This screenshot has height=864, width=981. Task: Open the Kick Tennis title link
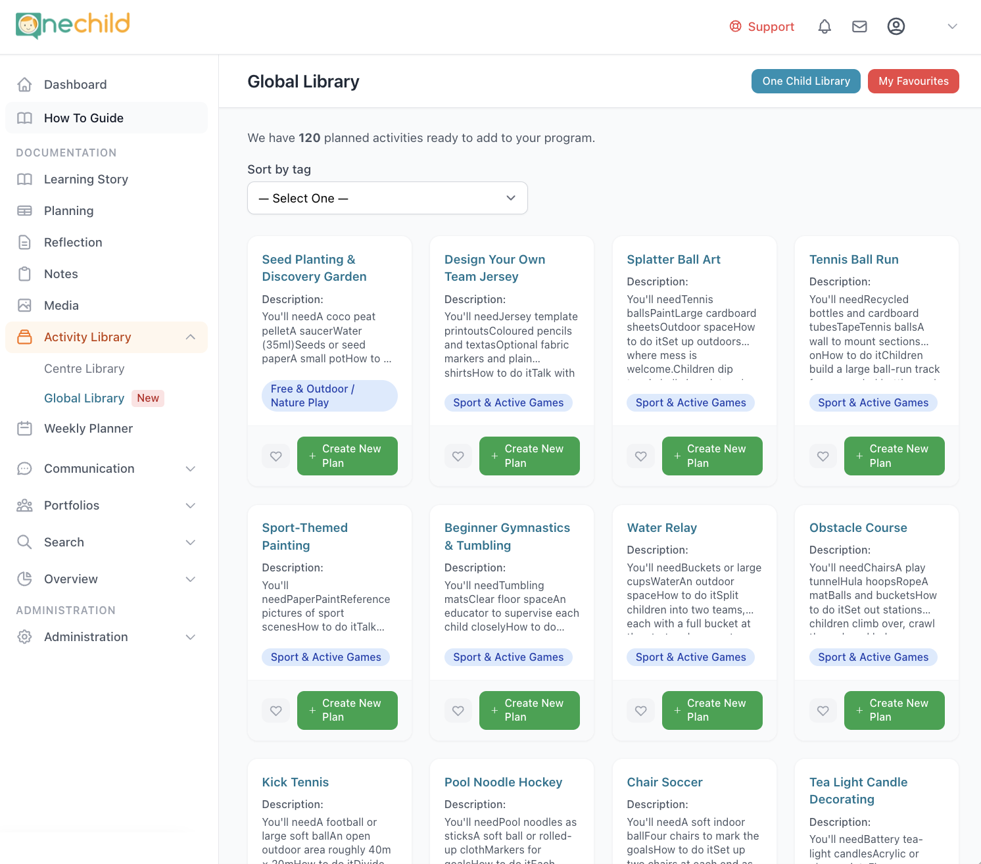pos(295,782)
